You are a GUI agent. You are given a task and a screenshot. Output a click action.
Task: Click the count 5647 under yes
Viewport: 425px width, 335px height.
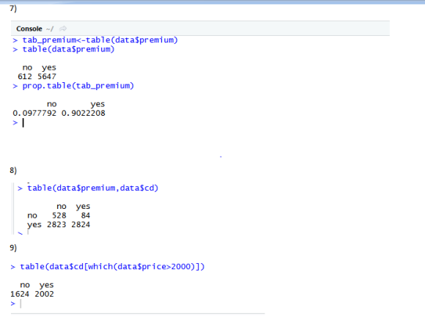tap(47, 76)
